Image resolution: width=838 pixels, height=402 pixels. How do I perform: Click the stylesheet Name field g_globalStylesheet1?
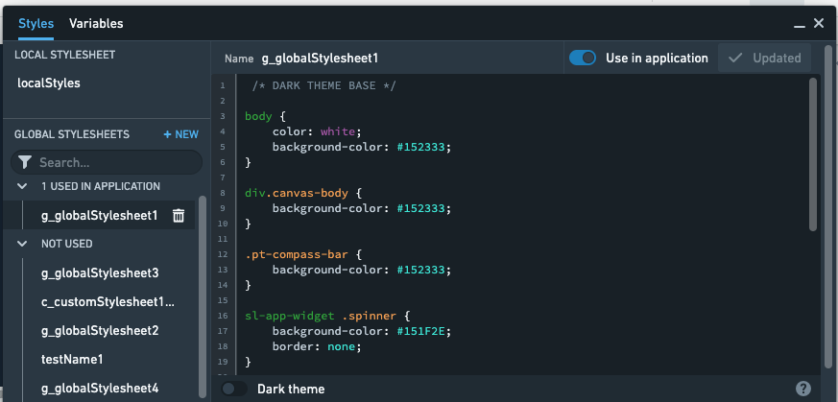click(x=320, y=59)
